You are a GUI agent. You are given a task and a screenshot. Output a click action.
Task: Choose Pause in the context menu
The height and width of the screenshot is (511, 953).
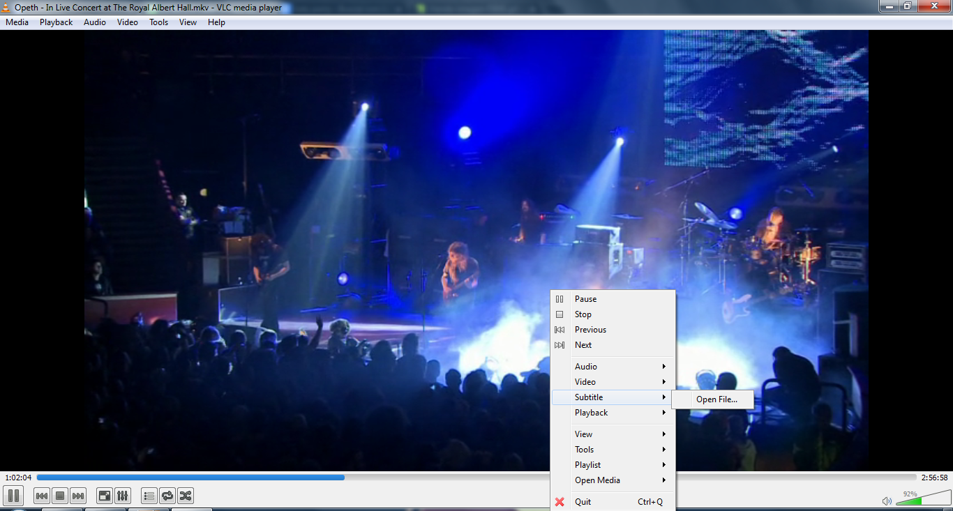613,299
